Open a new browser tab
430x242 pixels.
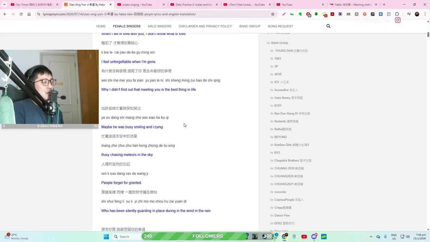coord(384,5)
